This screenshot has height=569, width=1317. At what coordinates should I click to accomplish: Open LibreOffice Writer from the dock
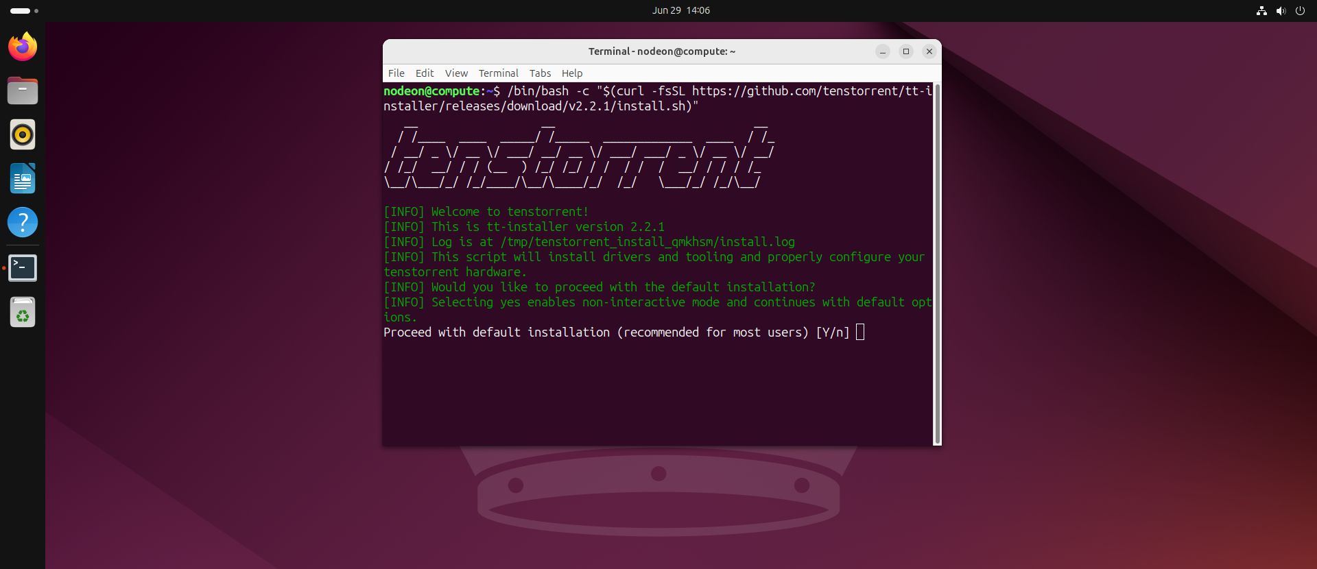(x=23, y=178)
